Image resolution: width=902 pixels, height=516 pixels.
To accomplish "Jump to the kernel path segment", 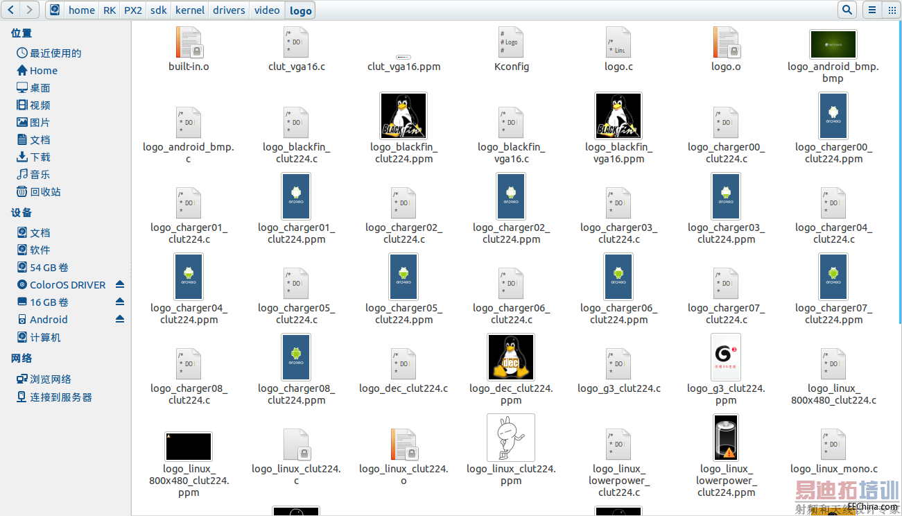I will pos(190,10).
